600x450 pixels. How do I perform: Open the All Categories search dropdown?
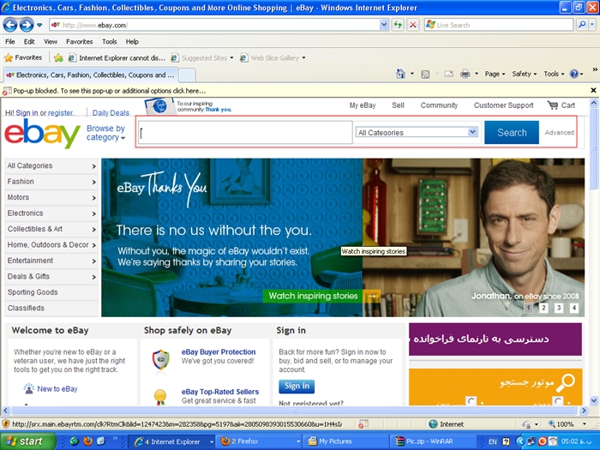pos(417,132)
